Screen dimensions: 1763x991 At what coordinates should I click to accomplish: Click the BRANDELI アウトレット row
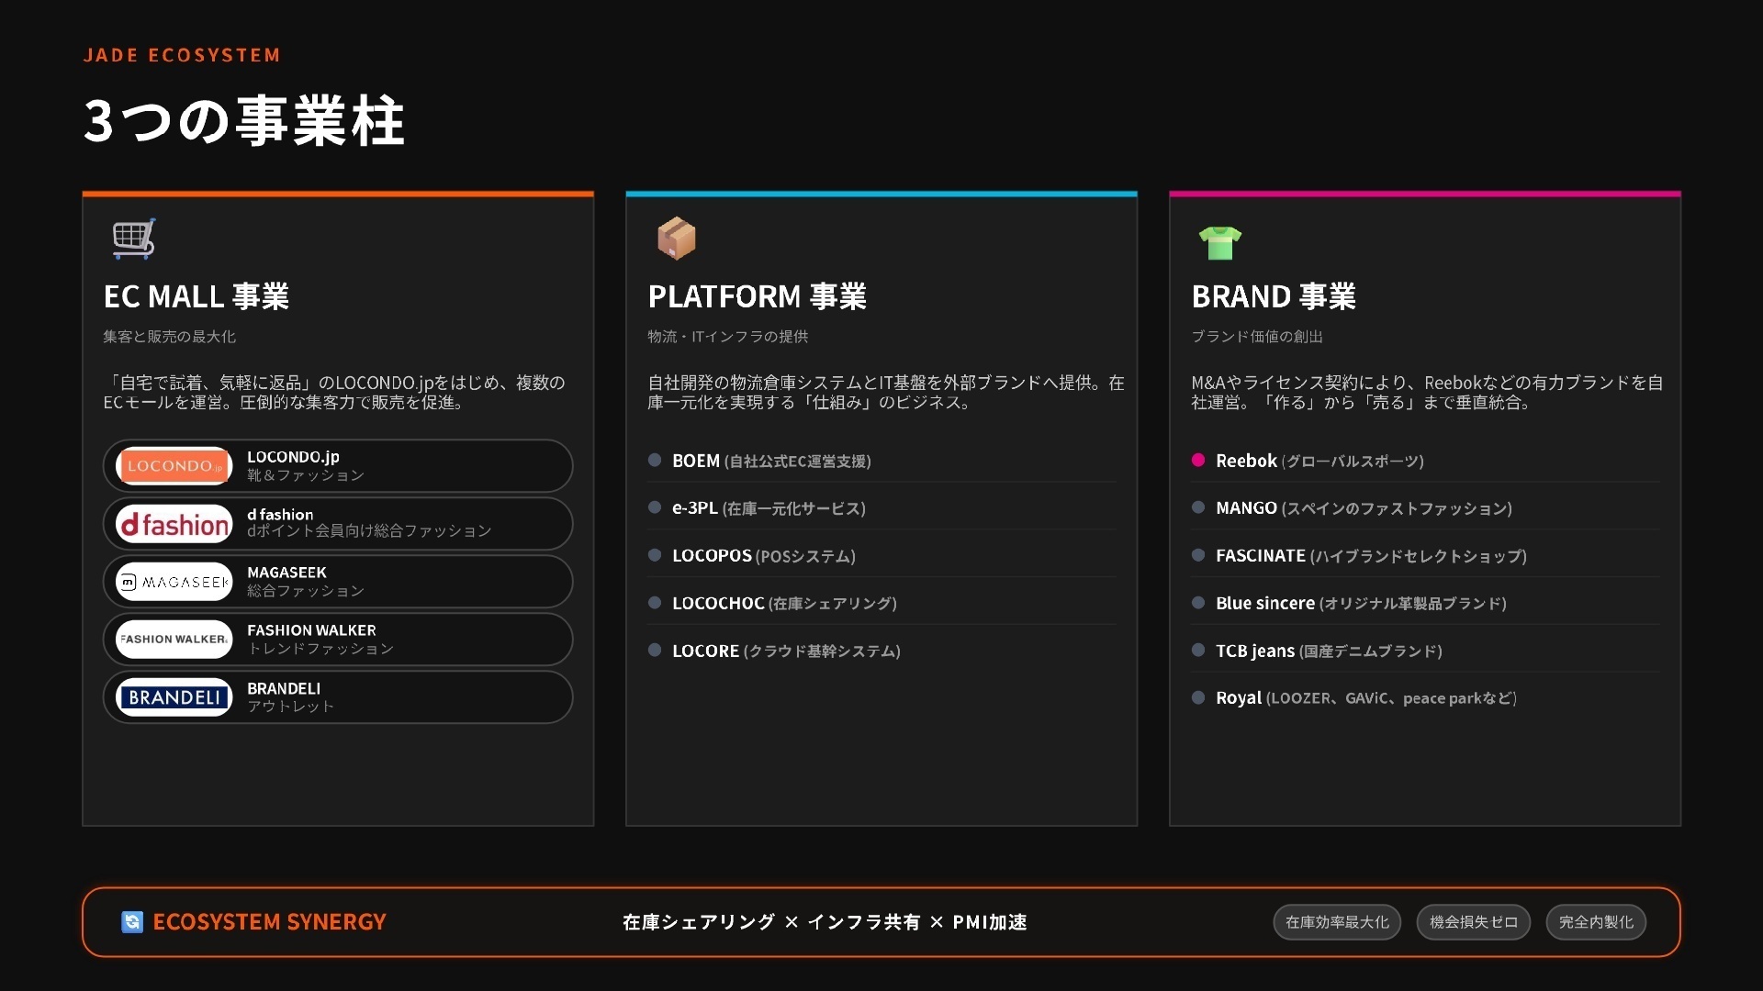338,697
